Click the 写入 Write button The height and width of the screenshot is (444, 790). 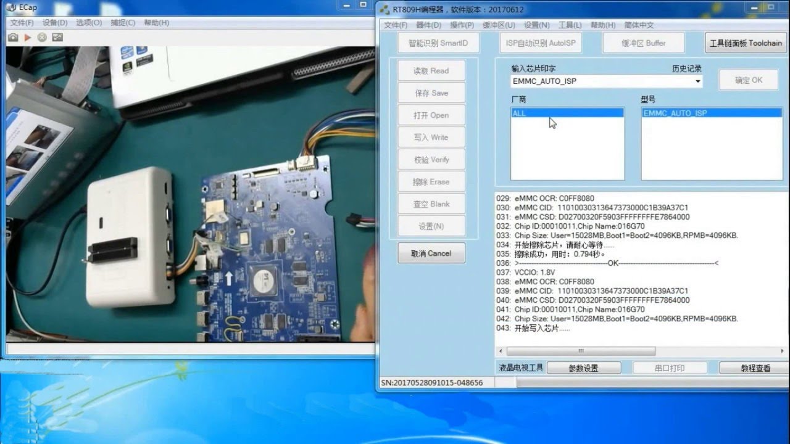(x=431, y=138)
